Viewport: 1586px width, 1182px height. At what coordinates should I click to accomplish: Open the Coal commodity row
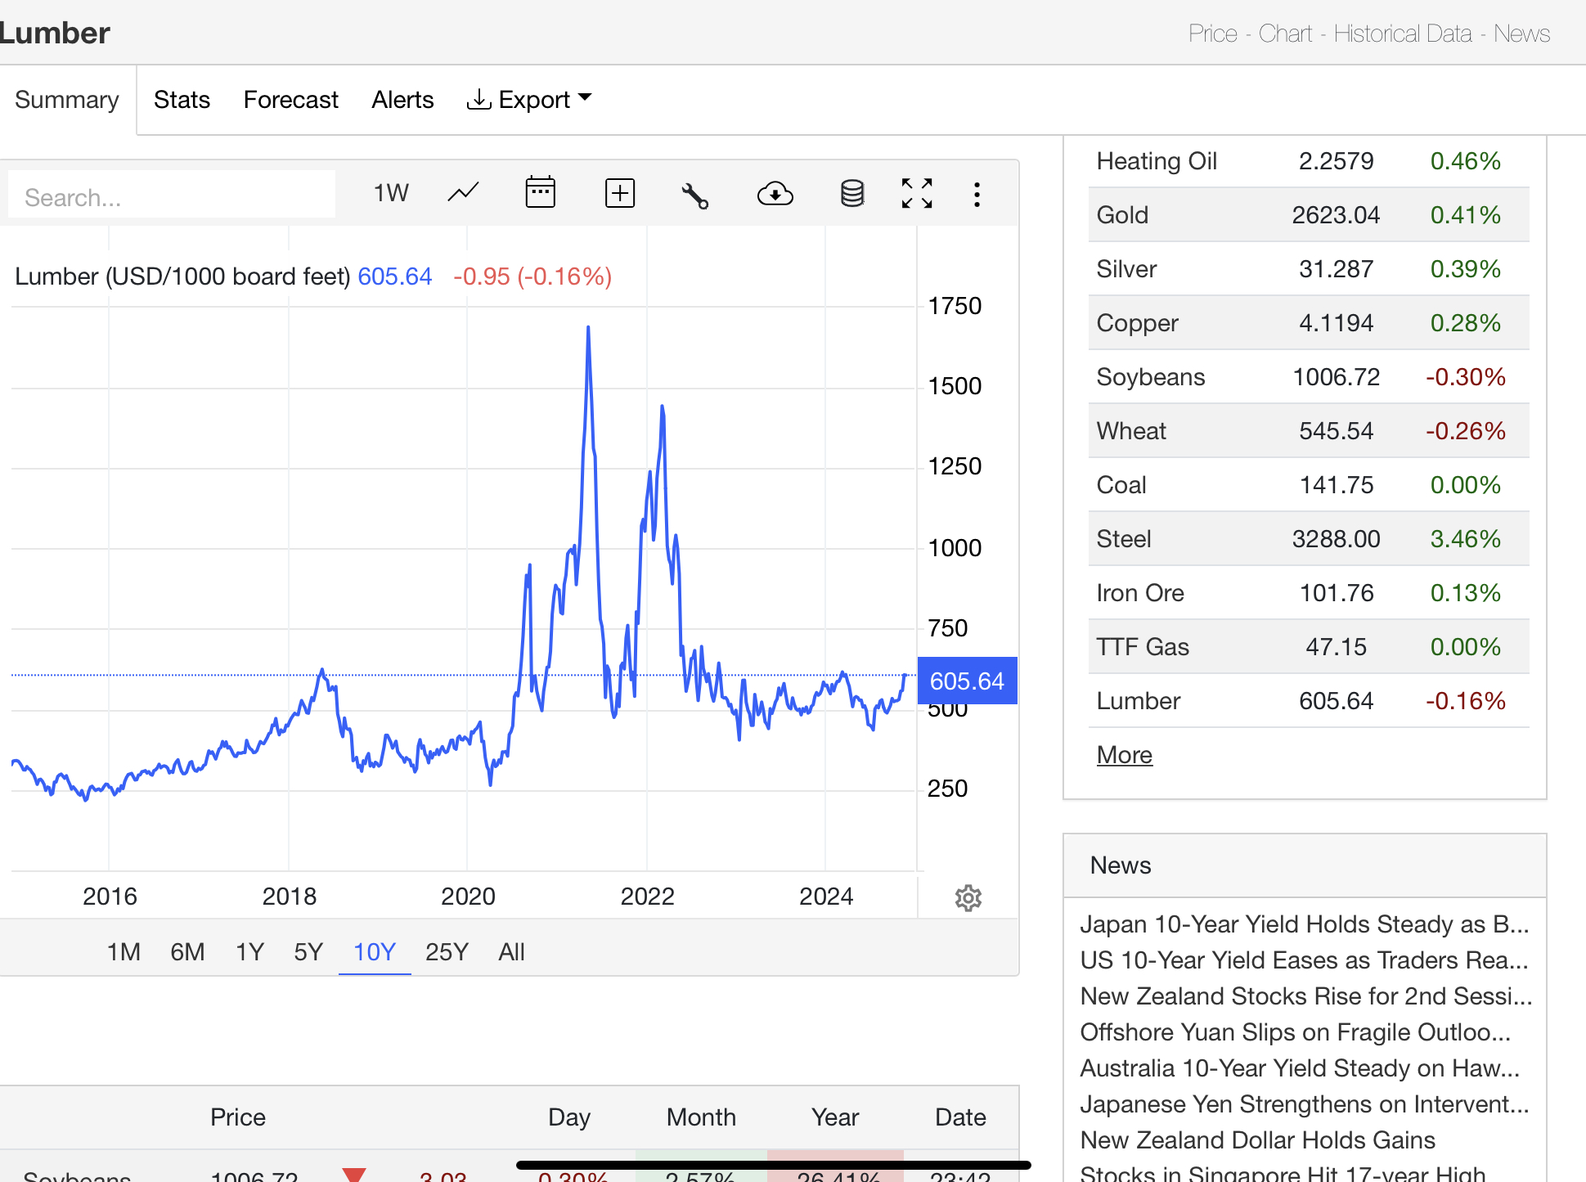(x=1309, y=485)
